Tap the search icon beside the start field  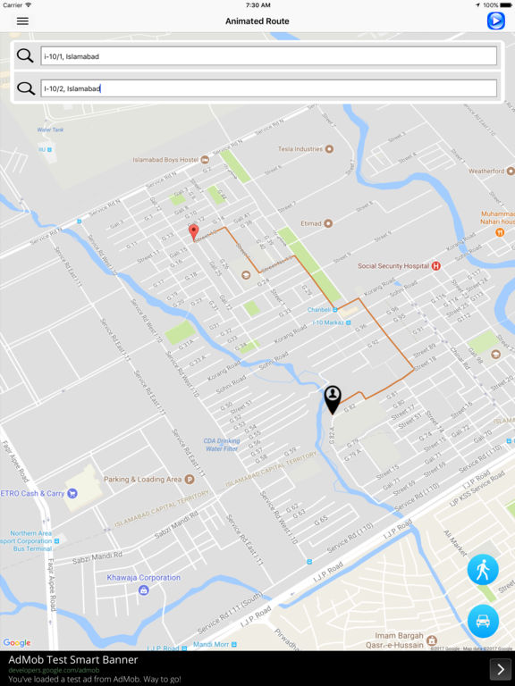click(25, 56)
